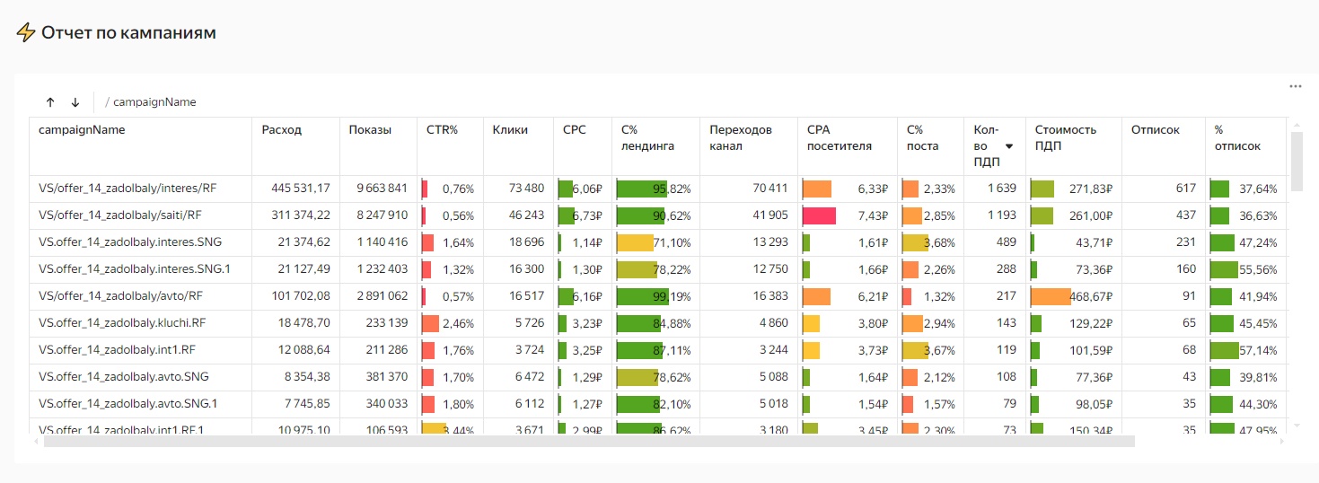Select row VS/offer_14_zadolbaly/saiti/RF
This screenshot has height=483, width=1319.
tap(657, 215)
